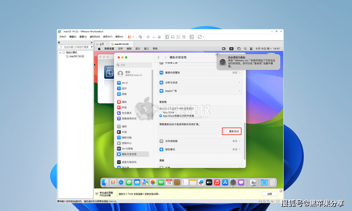Open System Settings icon in the dock
The height and width of the screenshot is (211, 352).
point(233,182)
